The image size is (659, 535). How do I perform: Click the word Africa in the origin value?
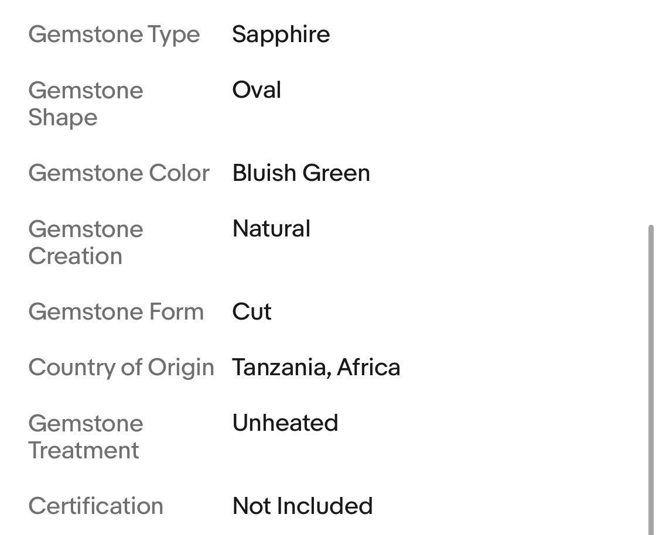click(368, 367)
